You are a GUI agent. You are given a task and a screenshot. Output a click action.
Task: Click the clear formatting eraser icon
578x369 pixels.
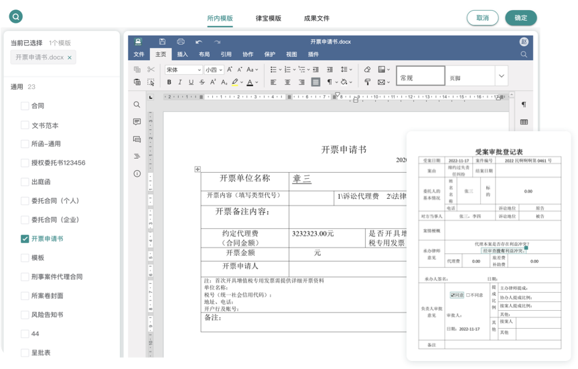click(x=367, y=70)
